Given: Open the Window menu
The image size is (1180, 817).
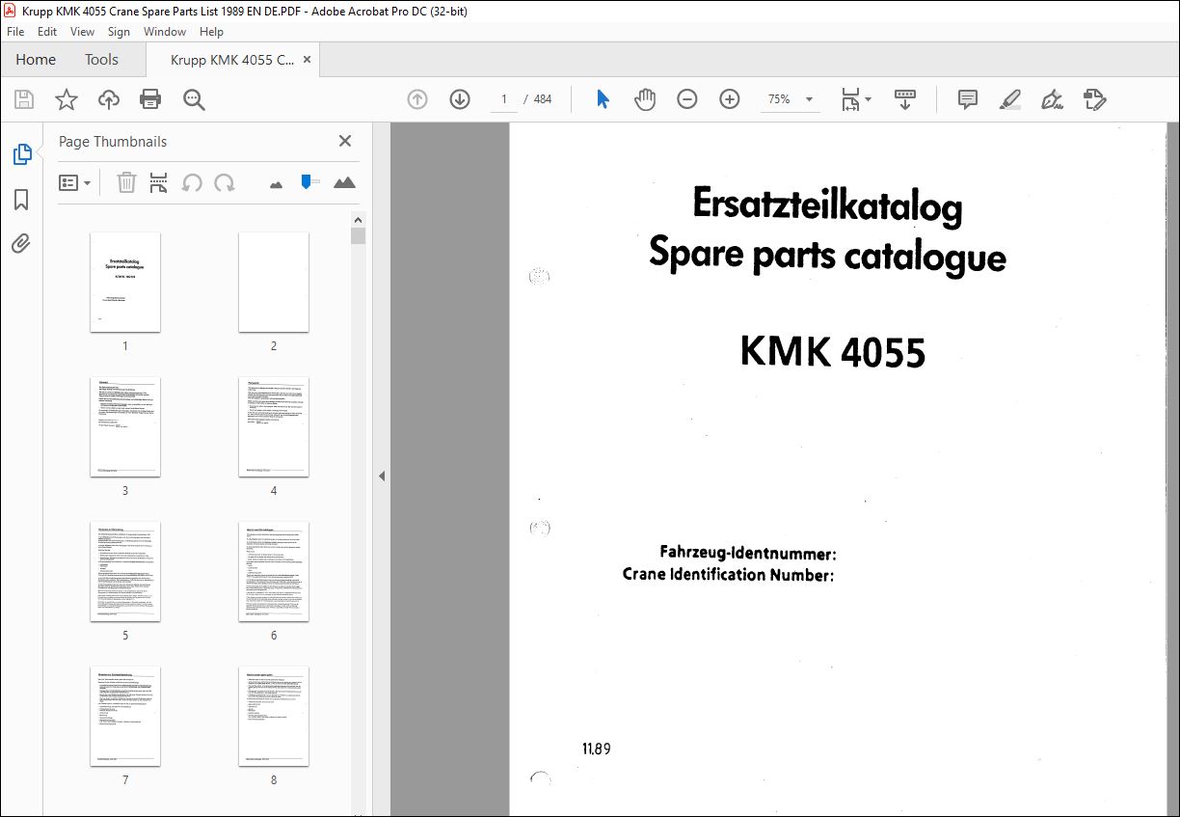Looking at the screenshot, I should (165, 32).
